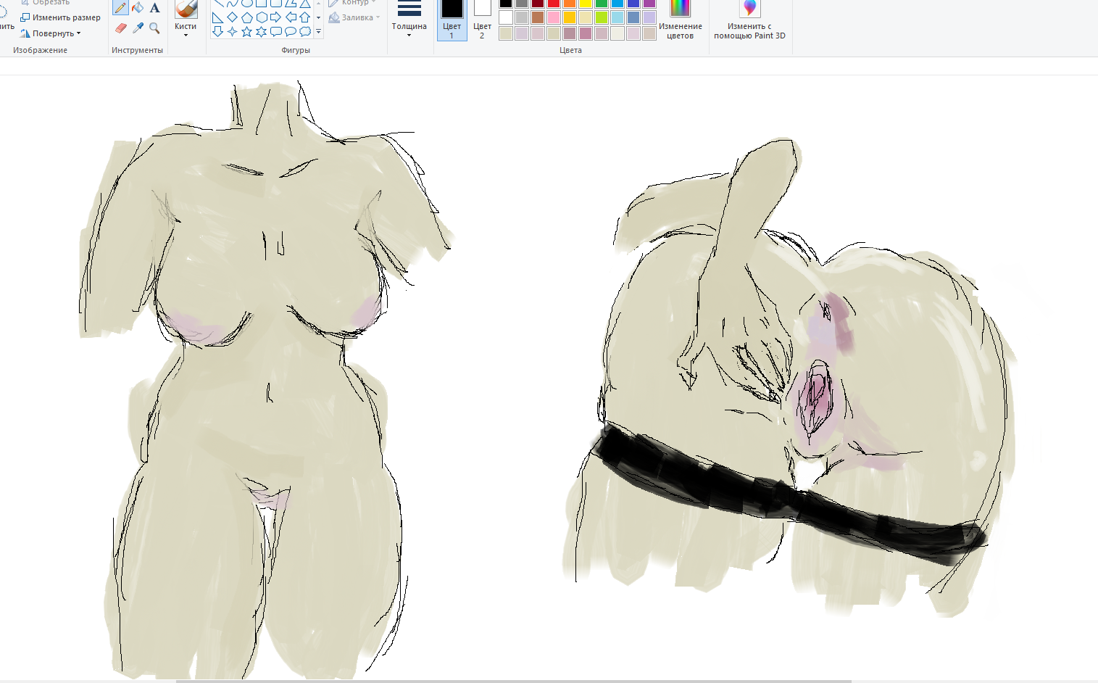Pick the blue-gray color swatch
This screenshot has width=1098, height=683.
pos(633,17)
